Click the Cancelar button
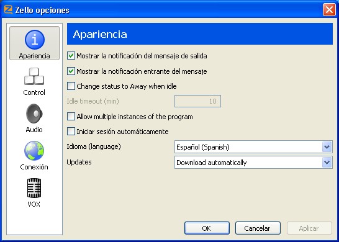Viewport: 339px width, 242px height. tap(258, 228)
